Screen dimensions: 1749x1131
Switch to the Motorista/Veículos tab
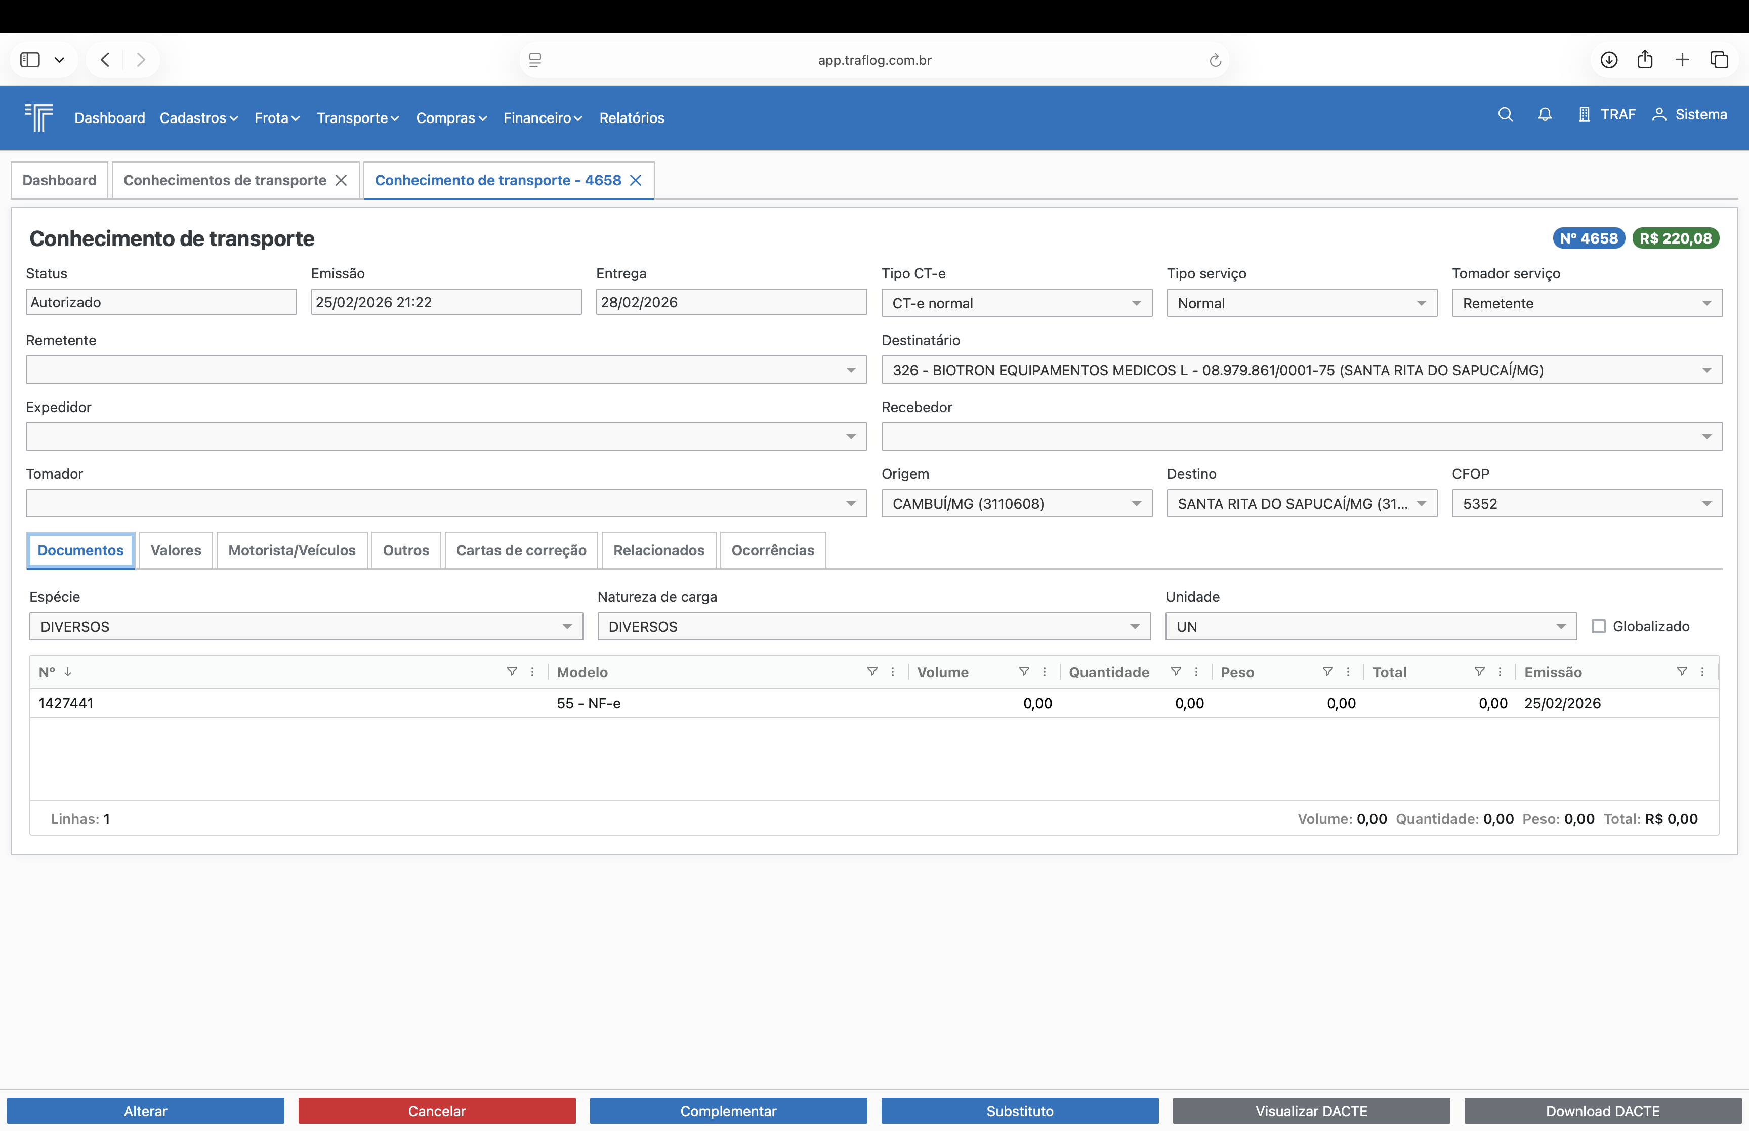click(x=291, y=550)
